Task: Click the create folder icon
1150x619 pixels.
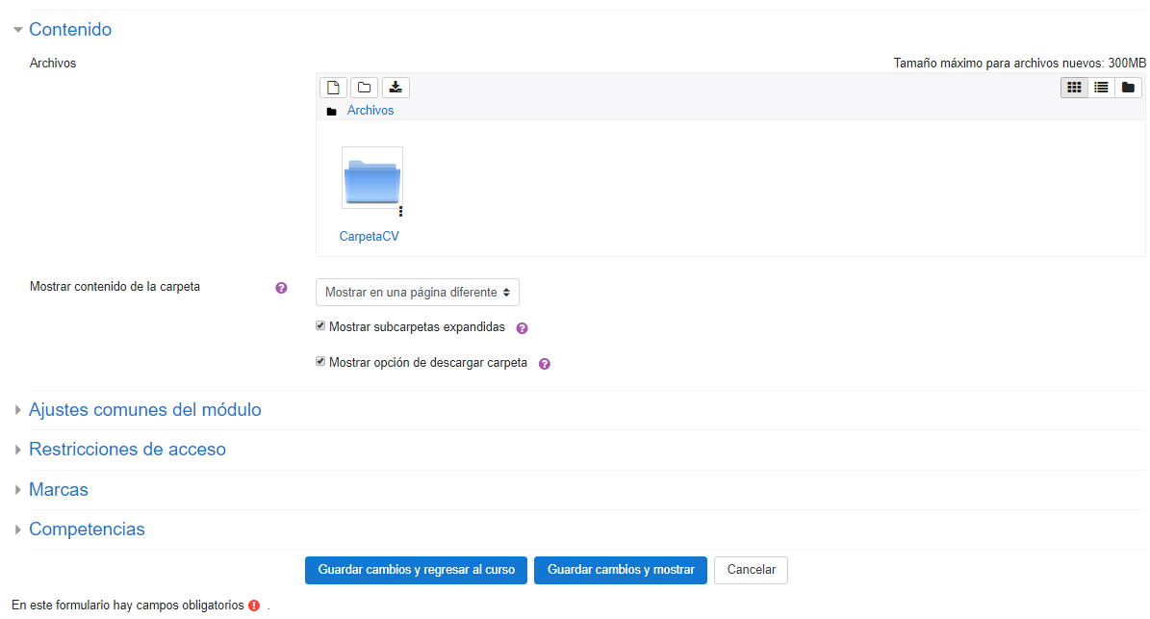Action: pos(364,88)
